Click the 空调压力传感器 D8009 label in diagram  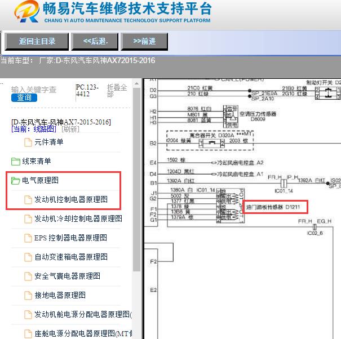[258, 116]
